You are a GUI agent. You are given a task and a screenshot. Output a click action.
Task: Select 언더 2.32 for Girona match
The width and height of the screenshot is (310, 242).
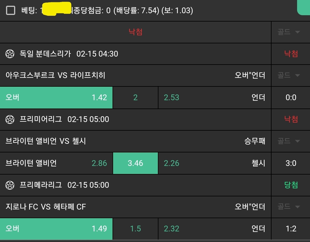pyautogui.click(x=214, y=229)
